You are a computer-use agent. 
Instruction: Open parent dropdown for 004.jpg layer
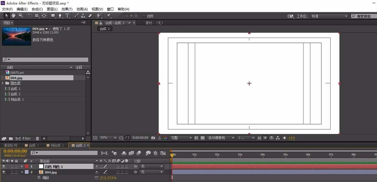[152, 172]
